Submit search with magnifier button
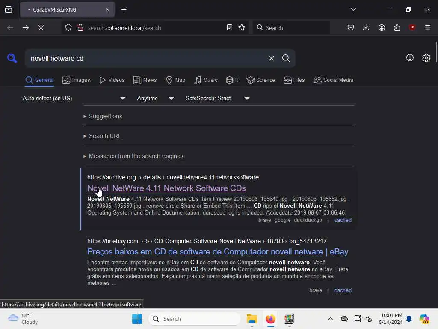Image resolution: width=438 pixels, height=329 pixels. tap(286, 58)
